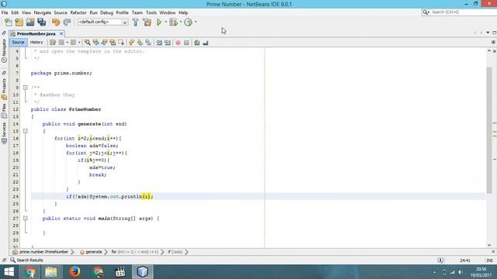The width and height of the screenshot is (497, 279).
Task: Click the Profile Project icon
Action: pyautogui.click(x=188, y=22)
